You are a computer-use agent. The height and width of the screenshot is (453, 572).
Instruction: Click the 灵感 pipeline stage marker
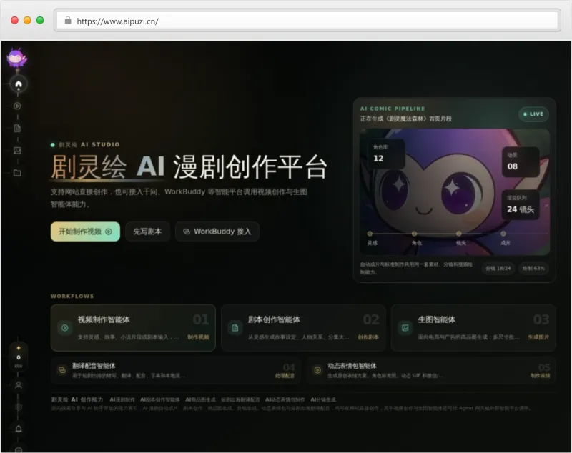pyautogui.click(x=370, y=234)
